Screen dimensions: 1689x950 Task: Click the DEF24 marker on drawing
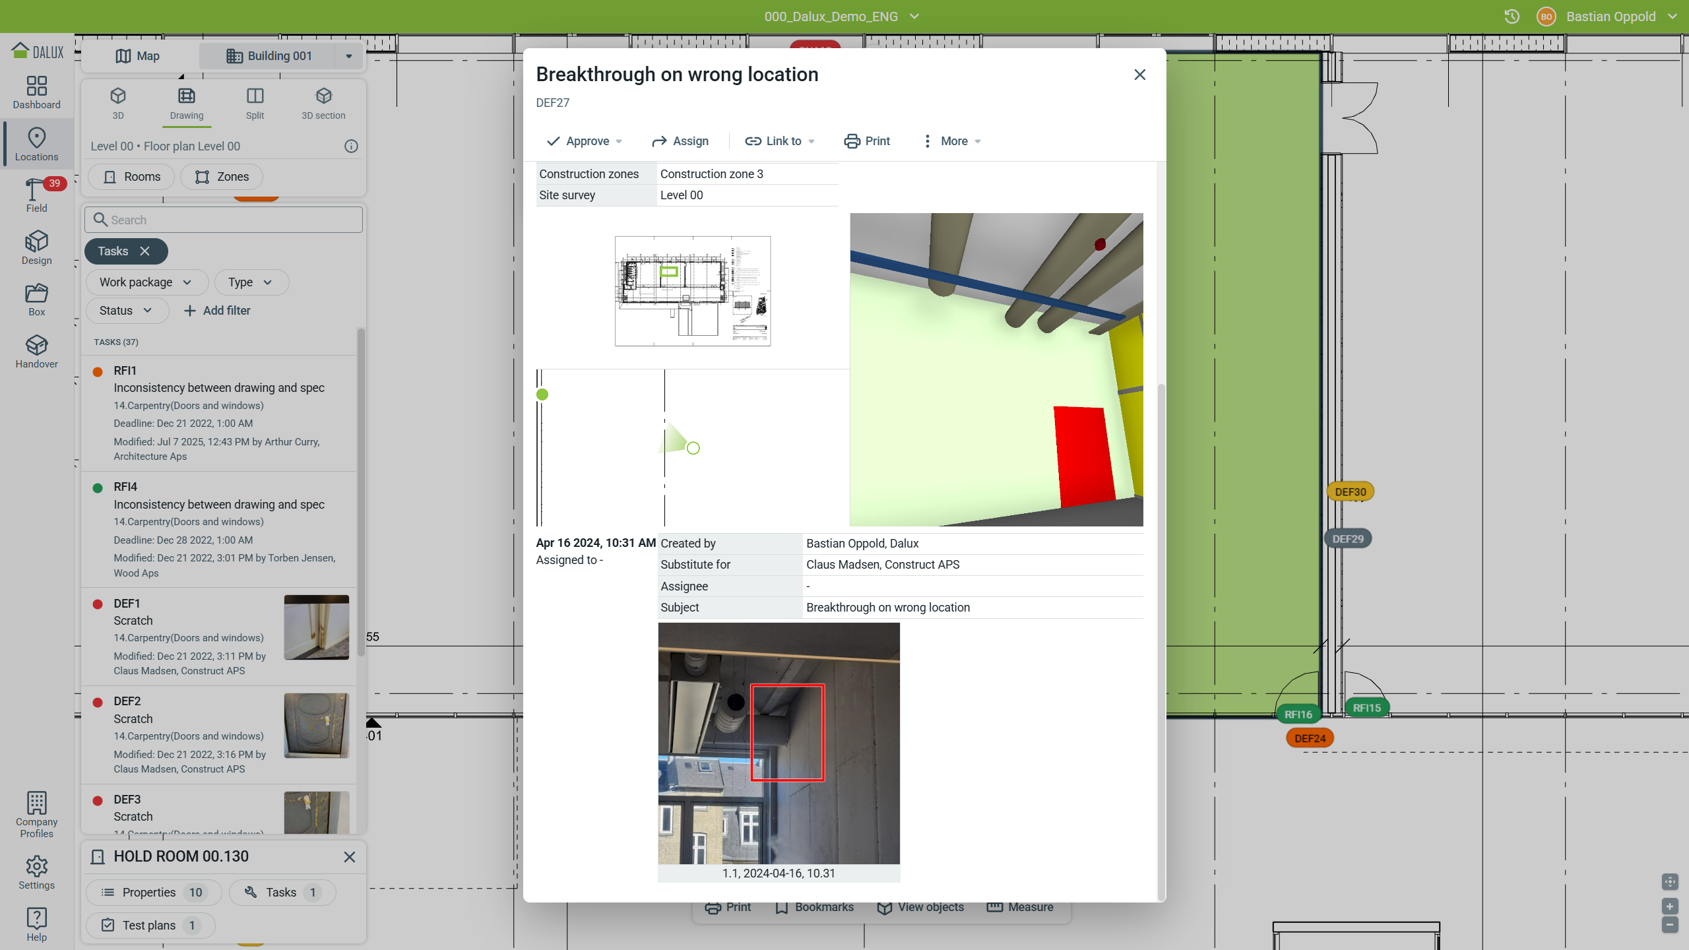click(1310, 738)
